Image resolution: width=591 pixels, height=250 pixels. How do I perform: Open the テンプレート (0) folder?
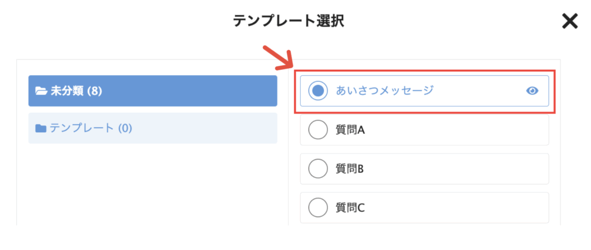pyautogui.click(x=152, y=128)
